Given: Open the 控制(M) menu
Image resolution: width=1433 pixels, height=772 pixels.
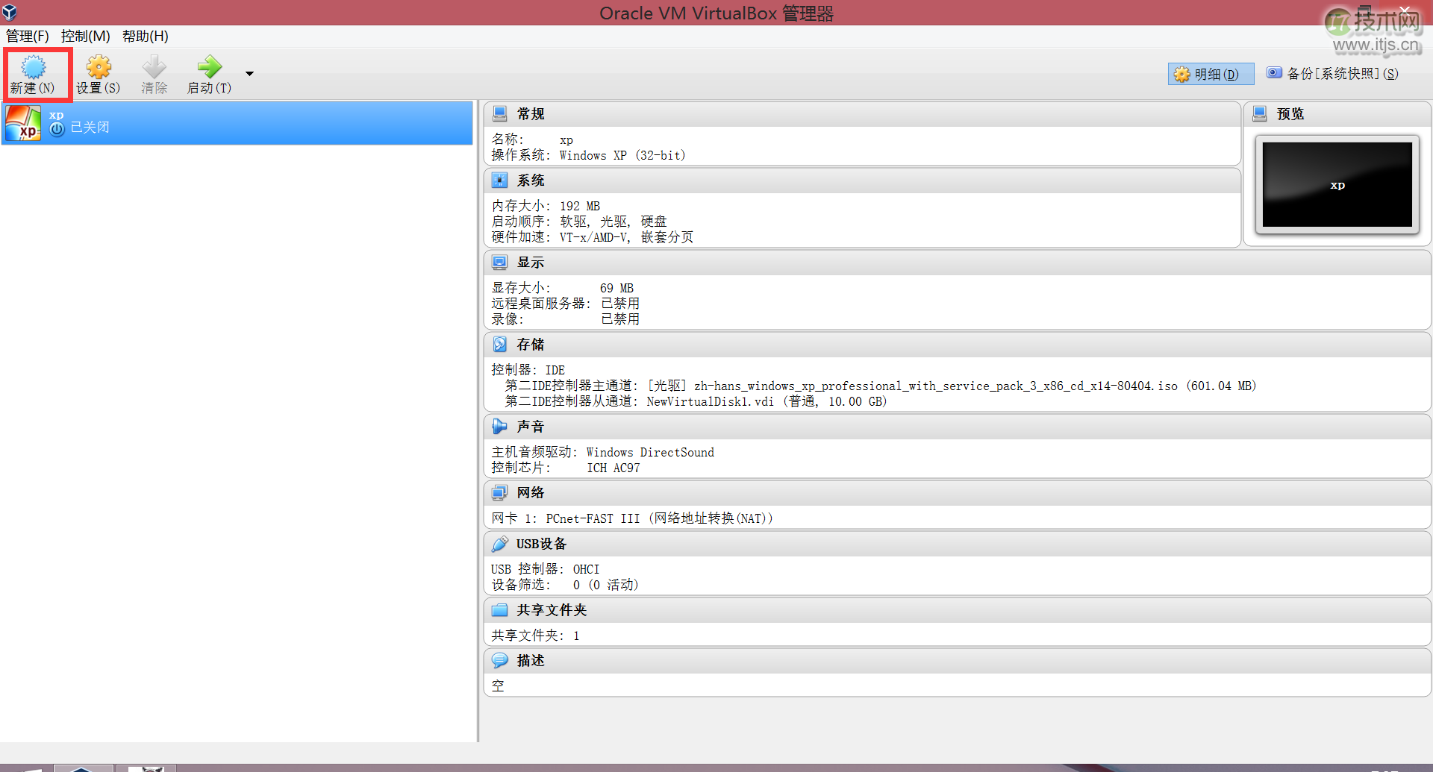Looking at the screenshot, I should 84,36.
